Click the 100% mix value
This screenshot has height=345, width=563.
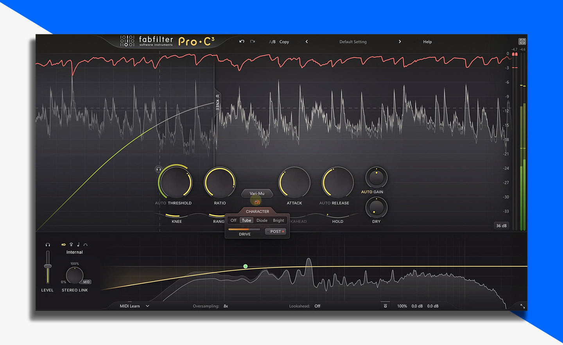(402, 306)
